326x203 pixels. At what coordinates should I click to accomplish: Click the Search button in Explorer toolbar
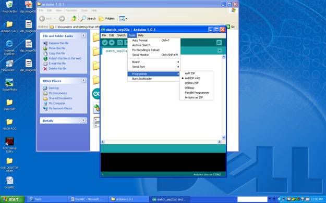[88, 18]
